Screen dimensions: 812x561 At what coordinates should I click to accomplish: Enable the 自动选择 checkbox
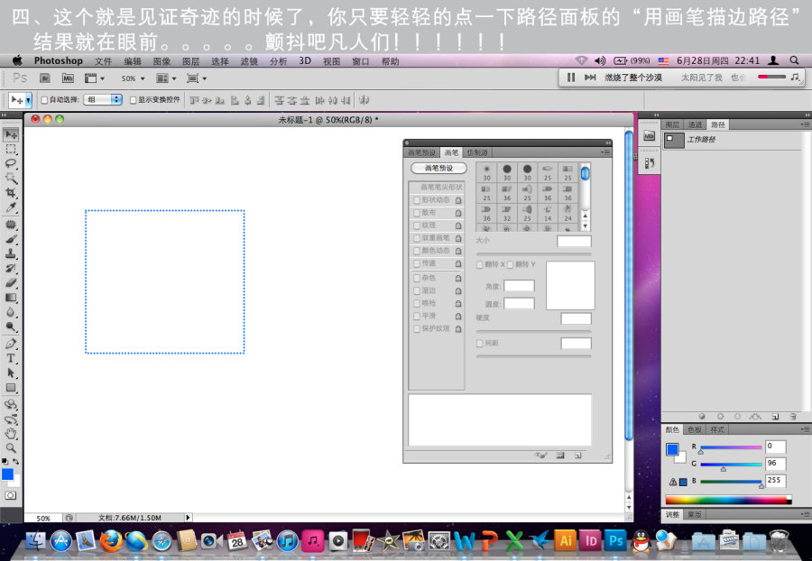[44, 100]
